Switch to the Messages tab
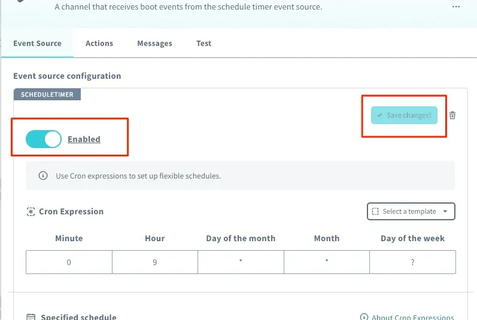The height and width of the screenshot is (320, 477). [x=154, y=44]
